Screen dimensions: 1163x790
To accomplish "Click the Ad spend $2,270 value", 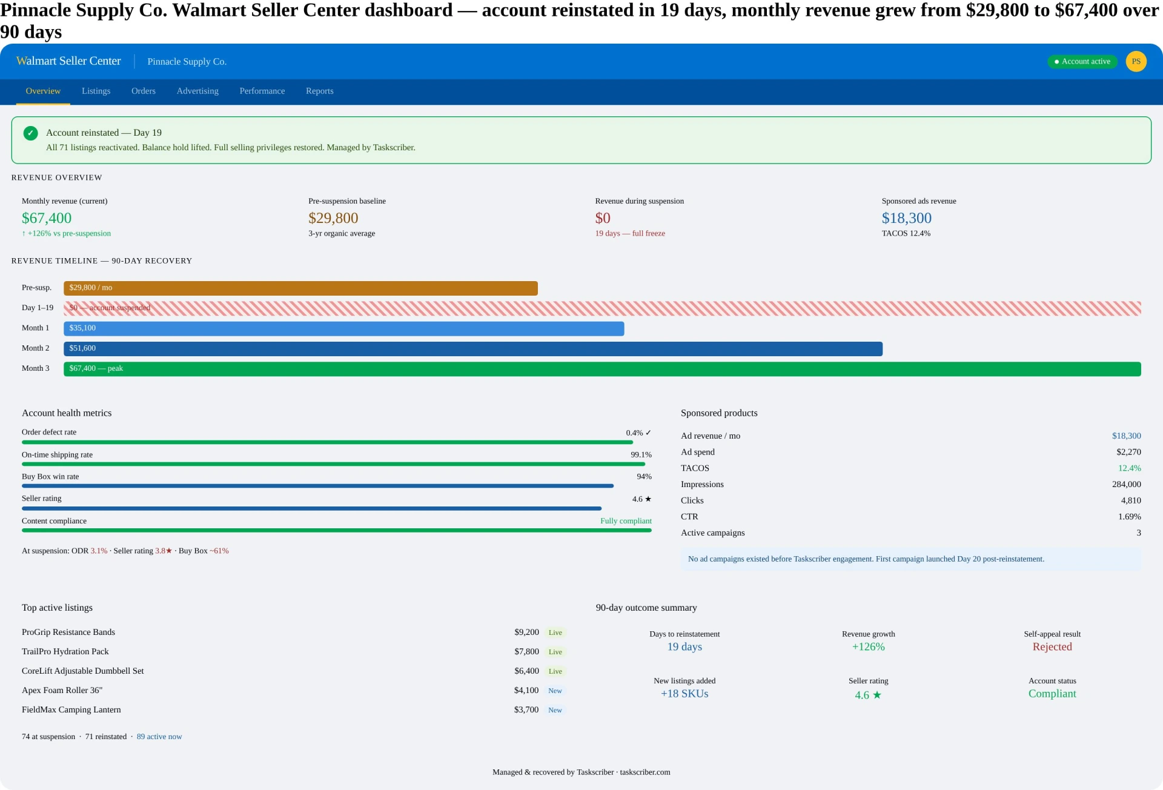I will coord(1129,452).
